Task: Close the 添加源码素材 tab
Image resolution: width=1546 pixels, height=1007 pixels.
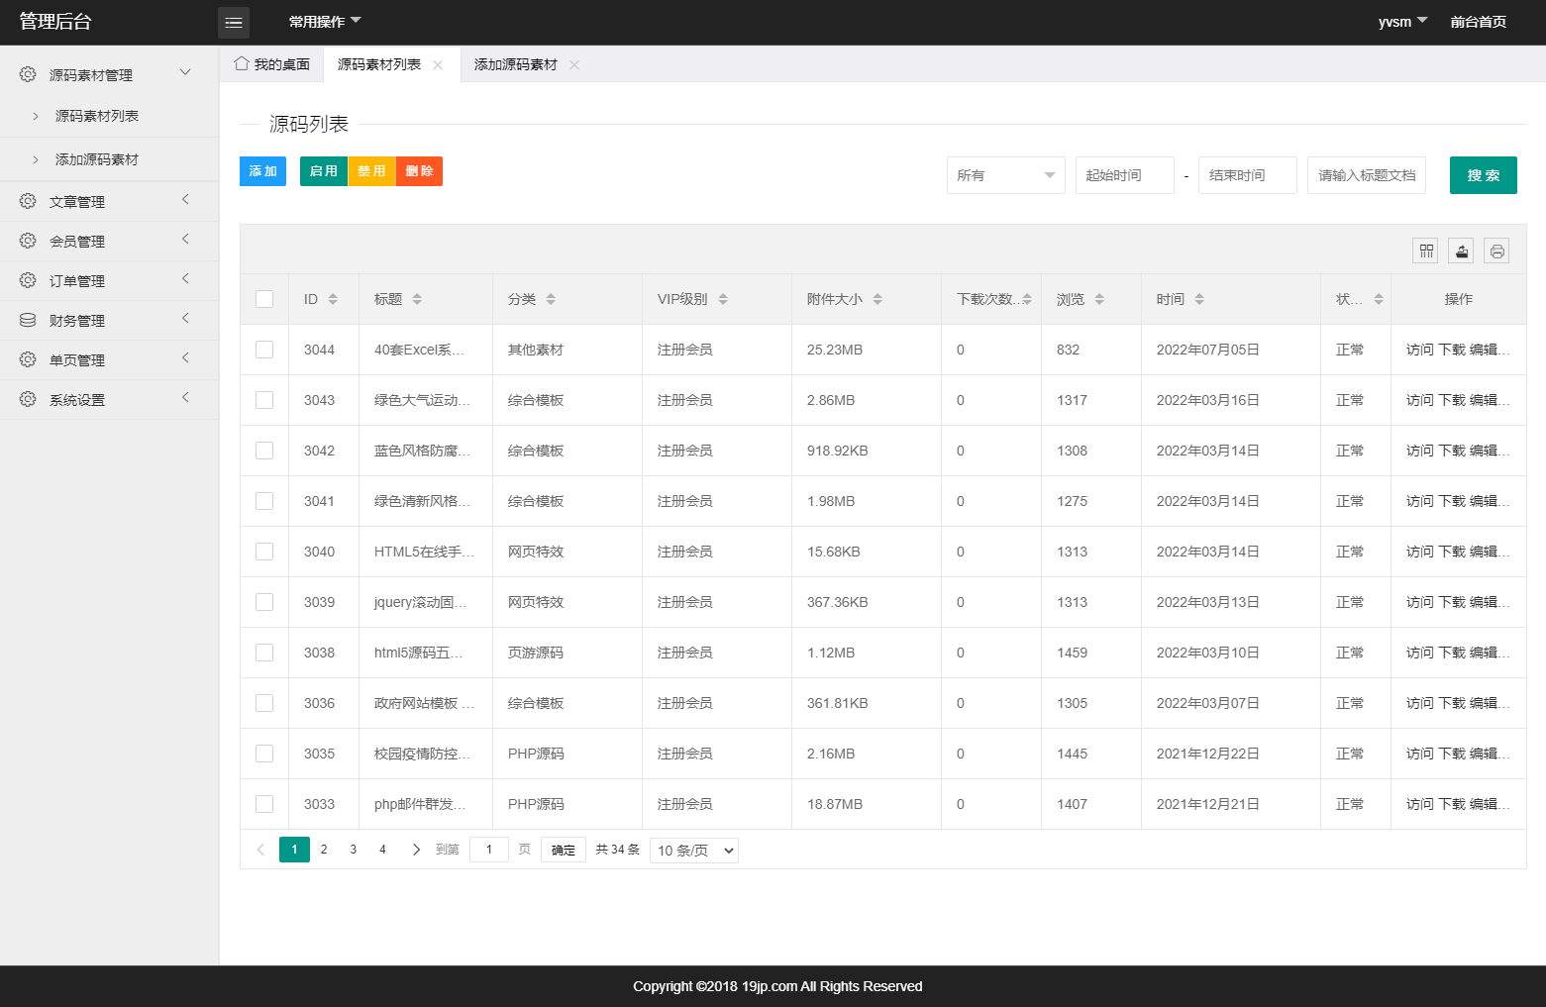Action: tap(574, 64)
